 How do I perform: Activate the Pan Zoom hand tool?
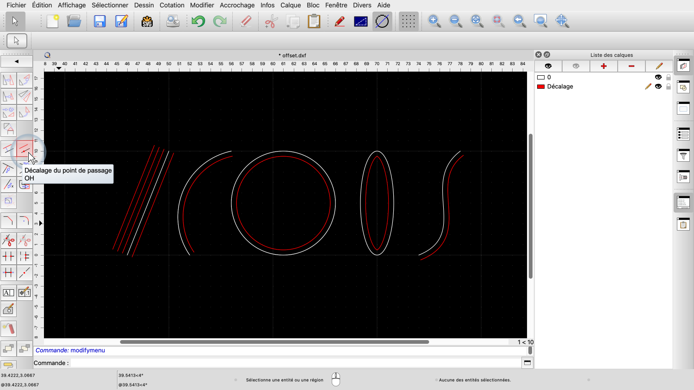[562, 21]
